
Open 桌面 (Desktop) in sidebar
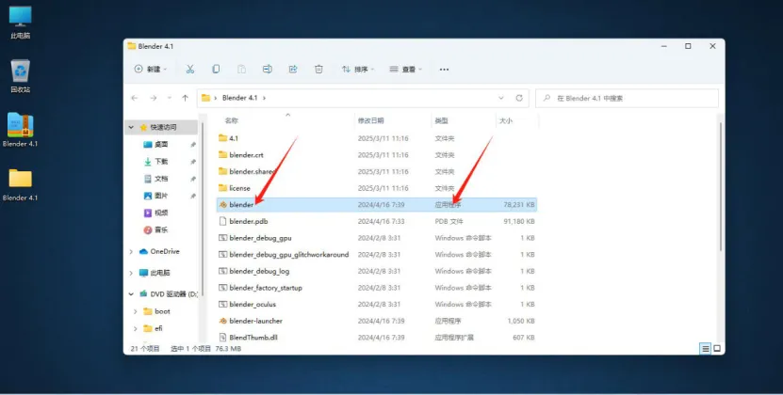coord(161,144)
